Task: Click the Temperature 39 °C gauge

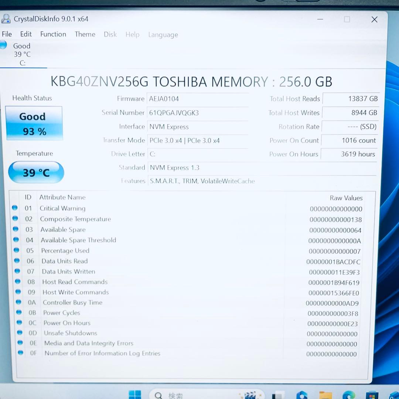Action: (x=36, y=172)
